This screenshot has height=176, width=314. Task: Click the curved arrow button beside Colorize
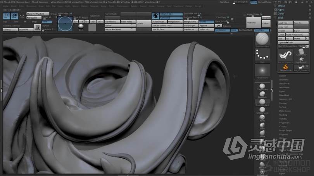click(x=219, y=26)
